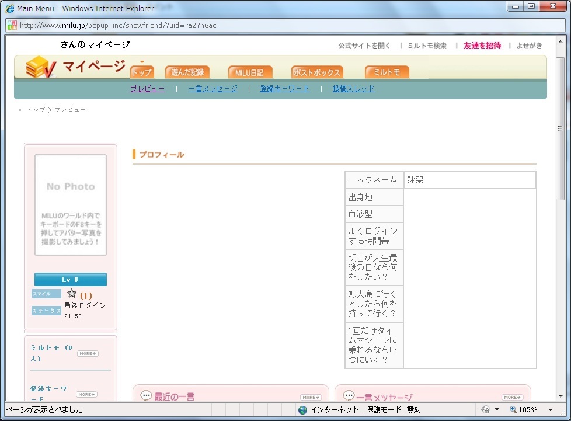571x421 pixels.
Task: Switch to the 遊んだ記録 tab
Action: (x=187, y=72)
